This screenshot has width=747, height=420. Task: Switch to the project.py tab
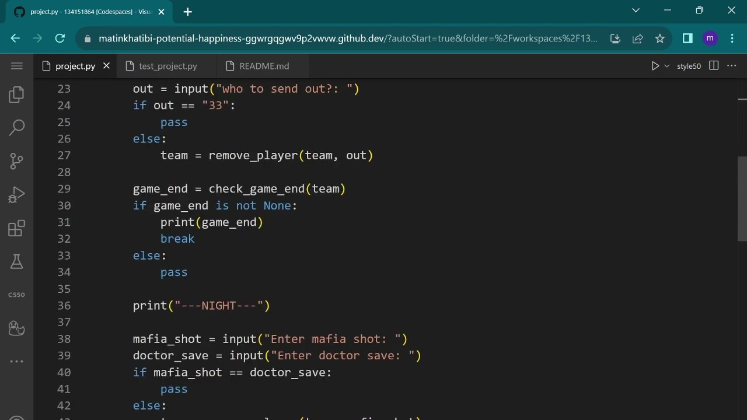75,66
